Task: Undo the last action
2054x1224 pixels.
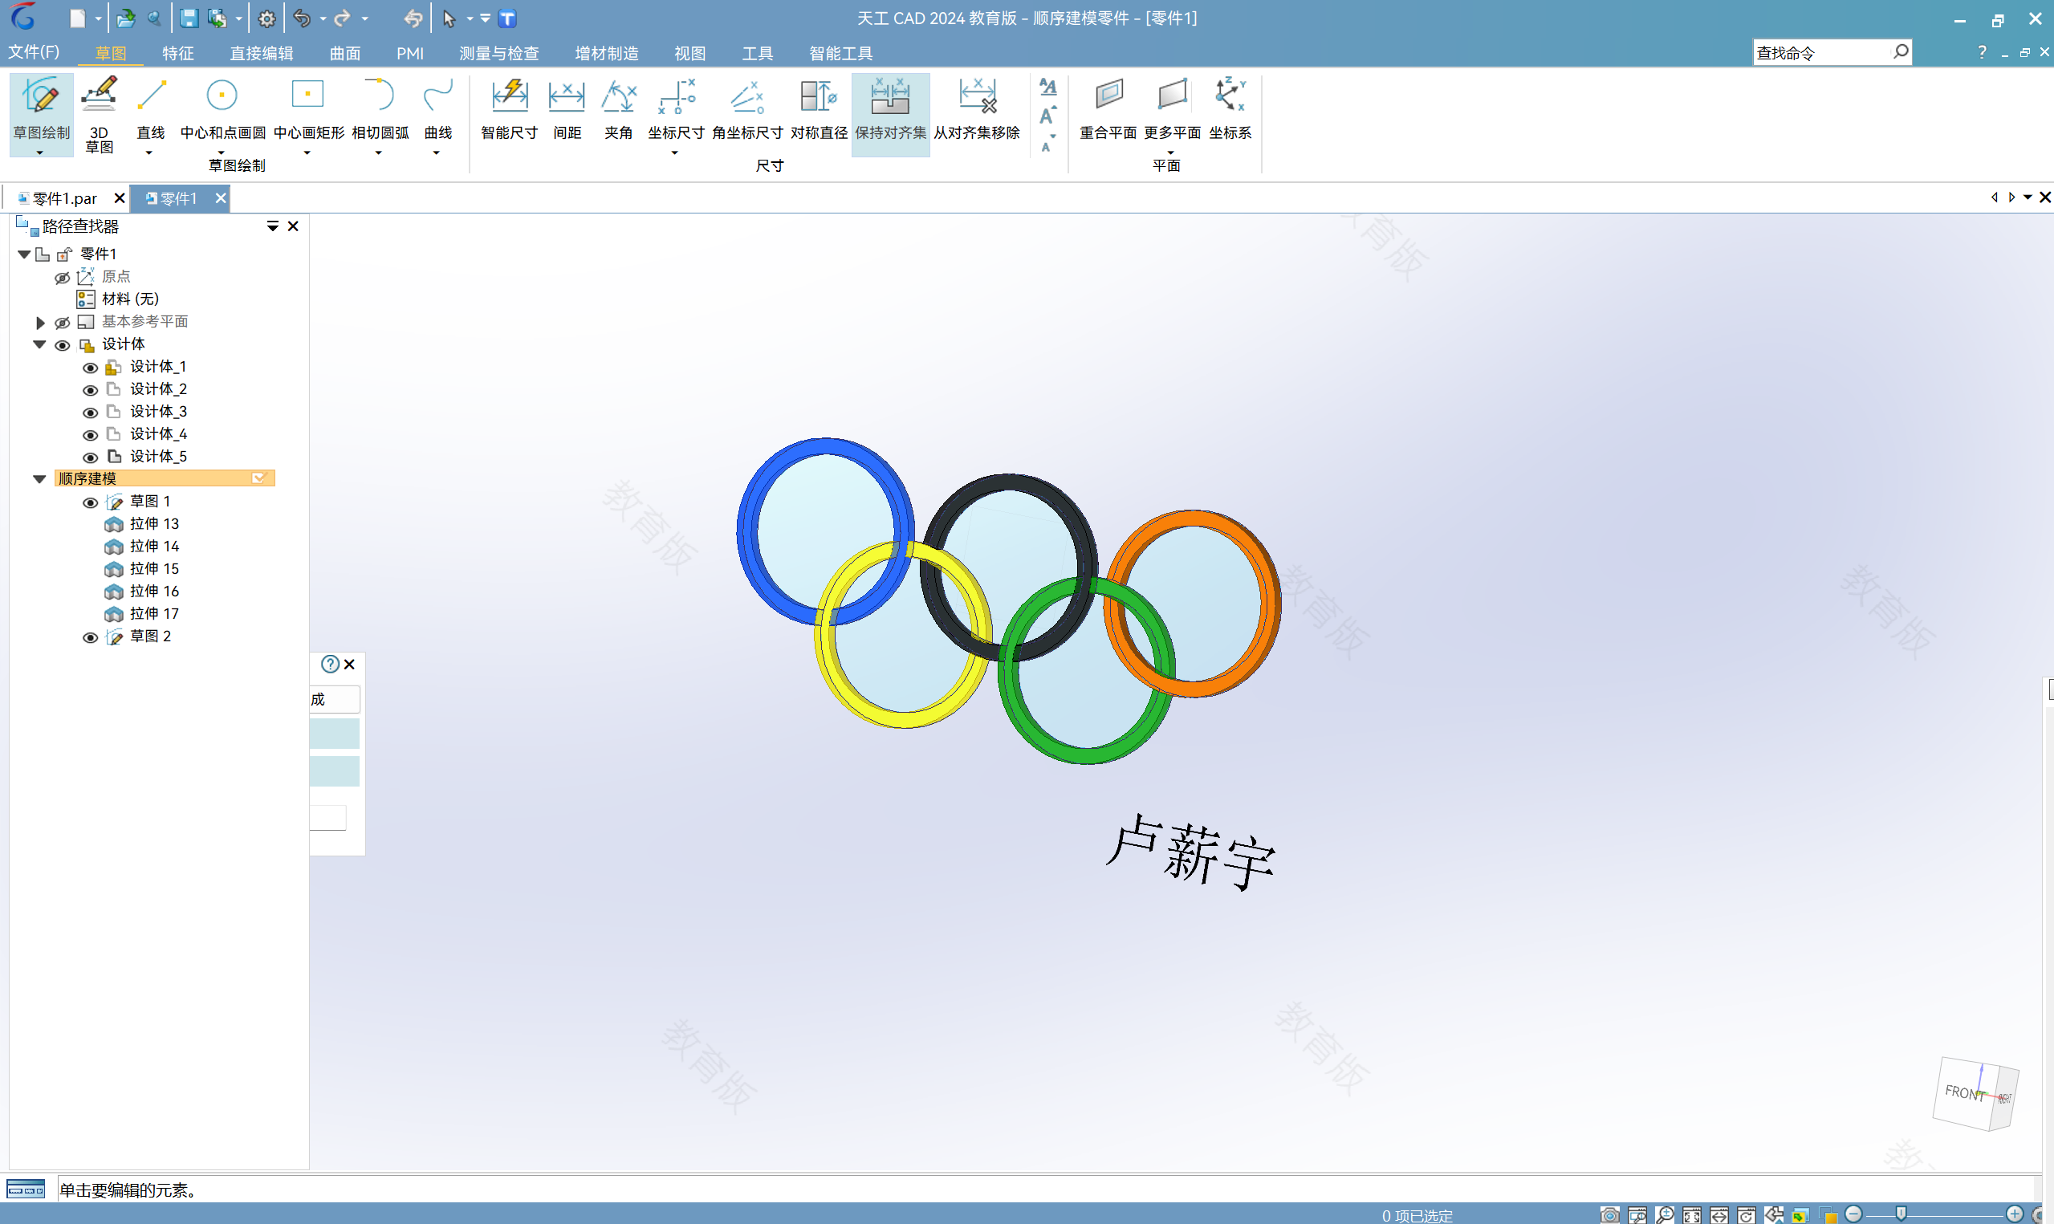Action: 302,18
